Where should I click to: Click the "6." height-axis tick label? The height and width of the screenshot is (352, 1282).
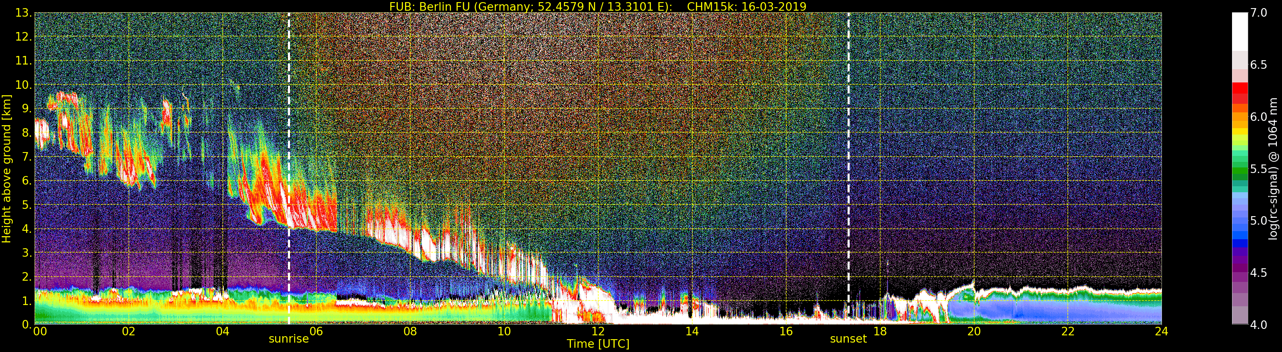[x=26, y=181]
